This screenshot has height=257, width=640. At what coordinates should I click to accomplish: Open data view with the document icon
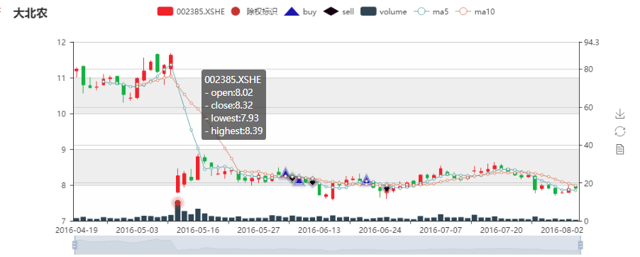coord(619,149)
